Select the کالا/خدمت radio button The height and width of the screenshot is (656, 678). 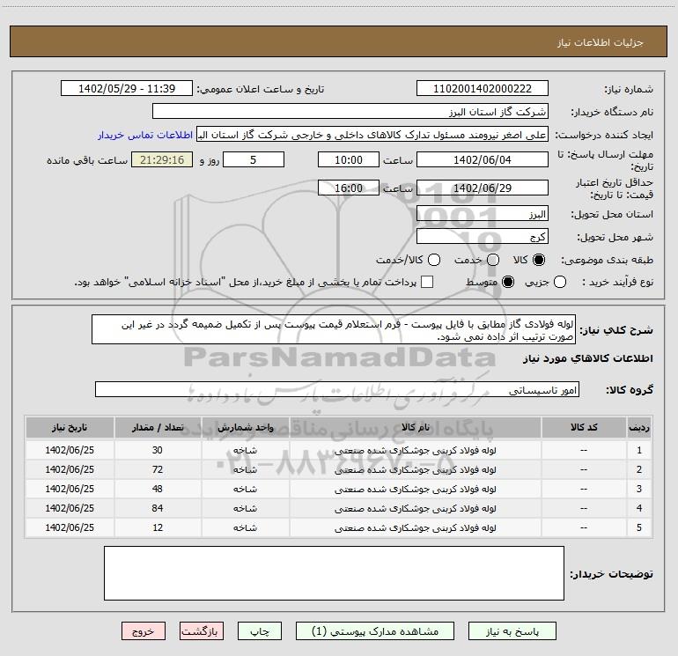tap(434, 260)
